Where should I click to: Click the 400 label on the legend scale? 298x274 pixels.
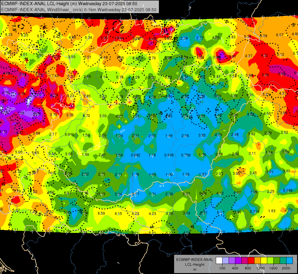[x=235, y=268]
